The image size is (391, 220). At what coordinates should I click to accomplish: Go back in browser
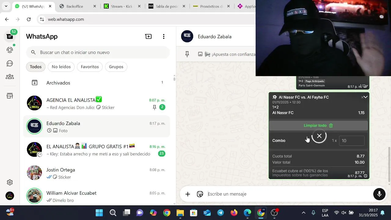[x=7, y=19]
